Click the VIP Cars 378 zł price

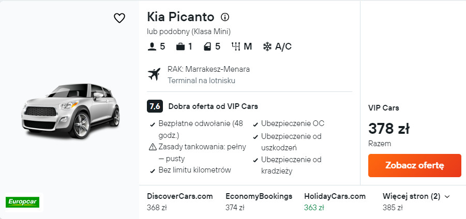click(388, 129)
